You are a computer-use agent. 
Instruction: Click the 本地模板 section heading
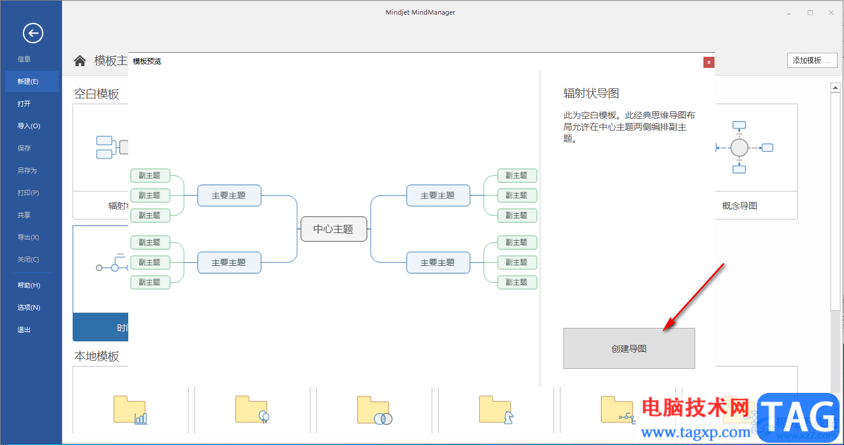click(x=97, y=356)
